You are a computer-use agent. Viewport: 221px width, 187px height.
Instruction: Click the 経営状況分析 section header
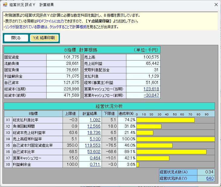tap(109, 106)
